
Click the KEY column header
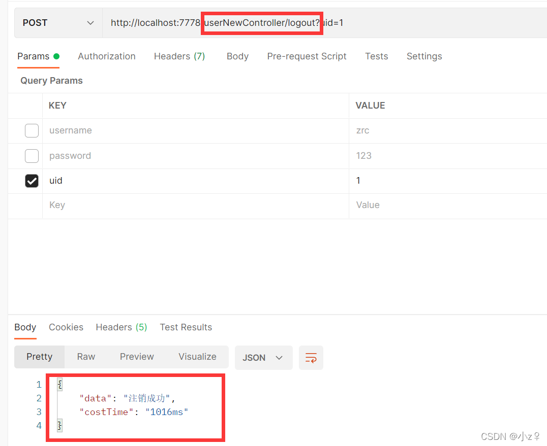click(x=57, y=106)
